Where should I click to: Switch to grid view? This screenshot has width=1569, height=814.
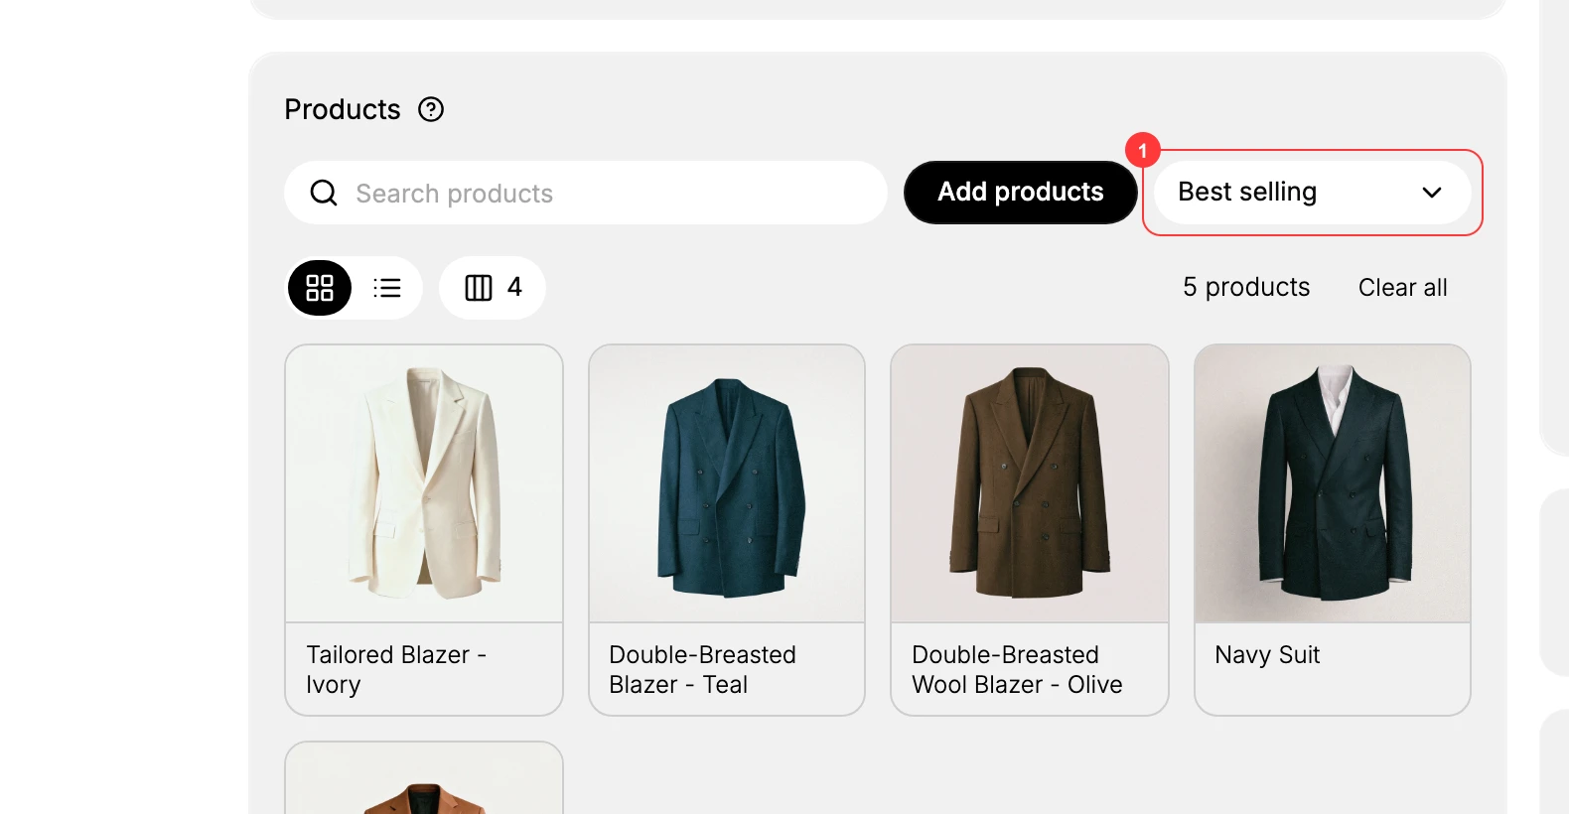click(x=320, y=288)
